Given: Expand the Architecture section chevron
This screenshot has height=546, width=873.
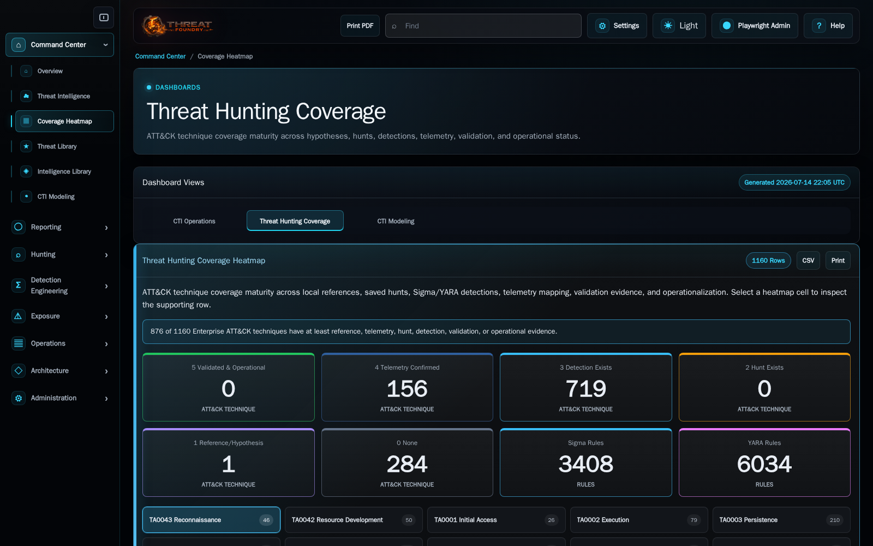Looking at the screenshot, I should pyautogui.click(x=106, y=371).
